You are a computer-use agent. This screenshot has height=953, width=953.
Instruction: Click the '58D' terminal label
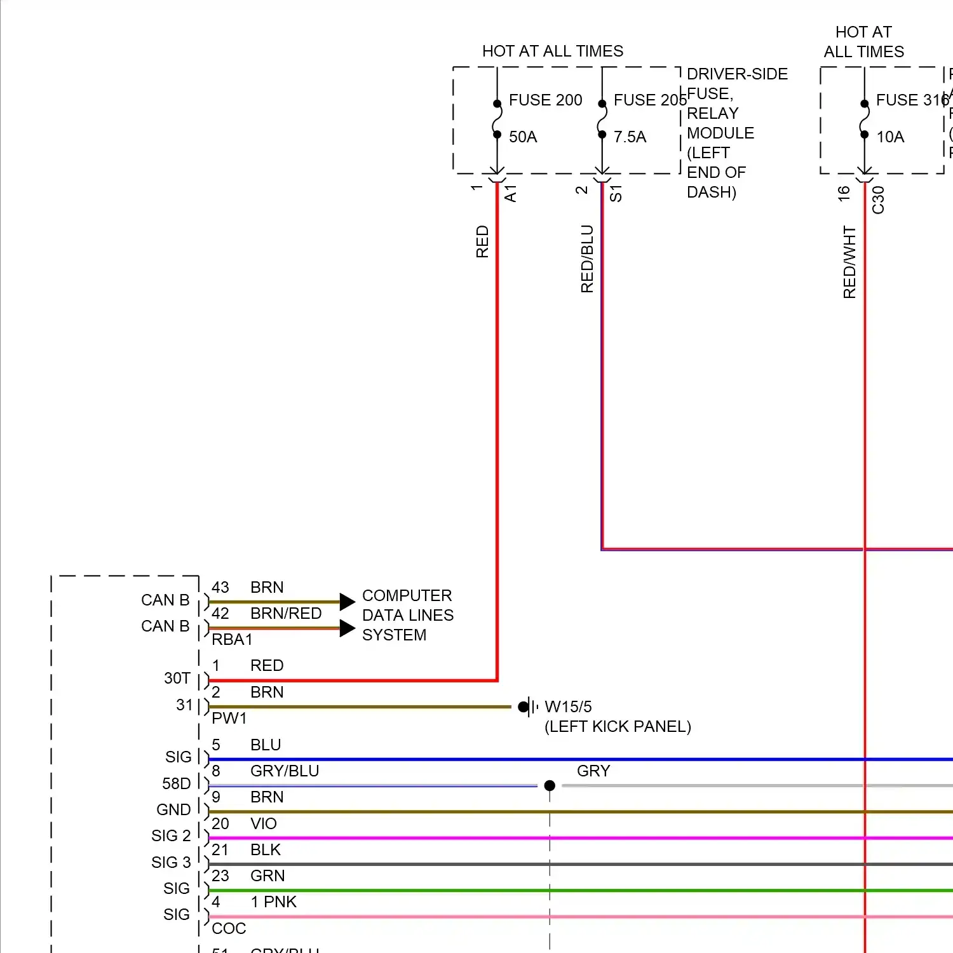177,783
